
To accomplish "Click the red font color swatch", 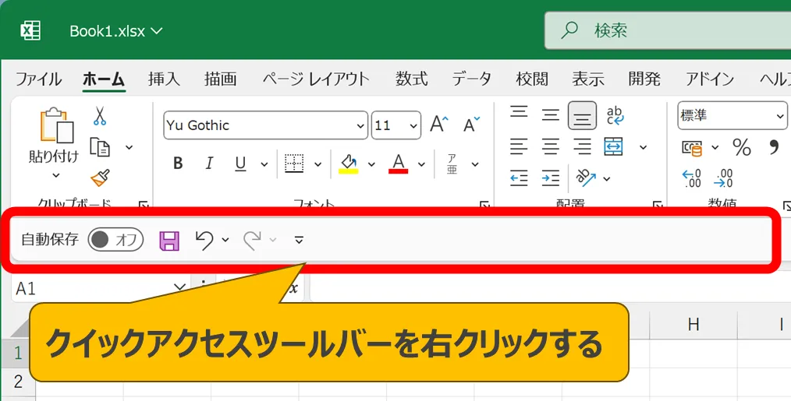I will [x=399, y=164].
